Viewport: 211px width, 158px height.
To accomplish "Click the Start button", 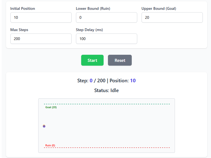I will (x=92, y=60).
